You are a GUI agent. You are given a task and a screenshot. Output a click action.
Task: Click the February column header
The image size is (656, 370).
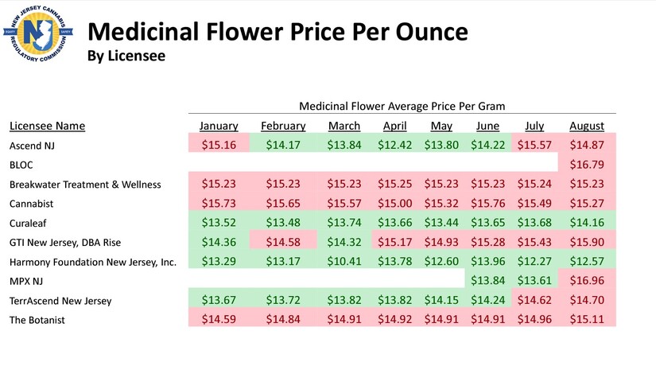point(283,126)
